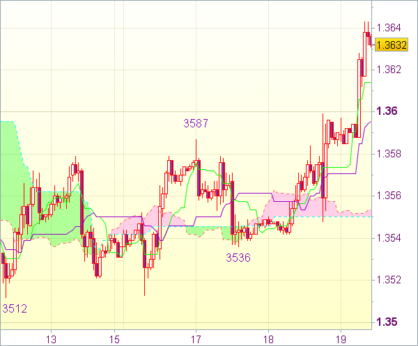Click the 3512 low price annotation
Viewport: 418px width, 346px height.
point(15,308)
